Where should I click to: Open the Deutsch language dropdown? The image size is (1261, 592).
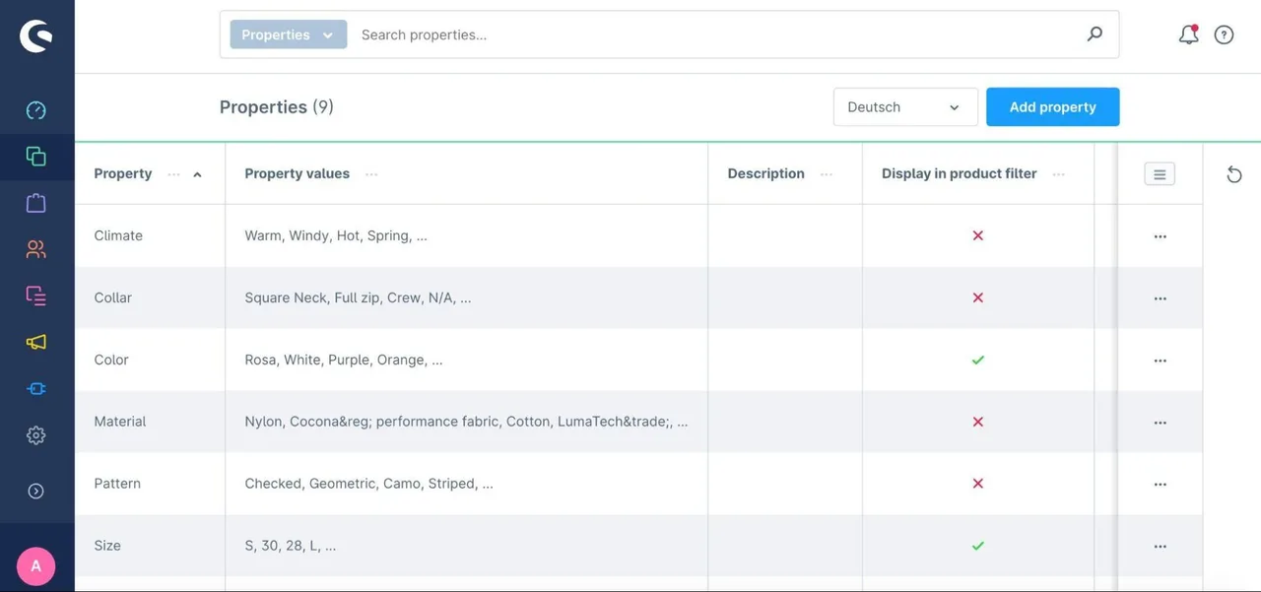coord(905,107)
